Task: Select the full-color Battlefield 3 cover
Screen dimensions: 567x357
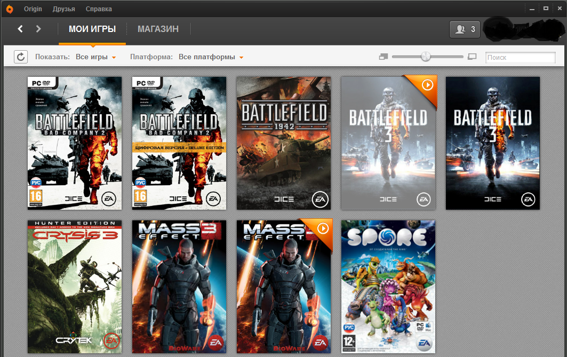Action: (x=492, y=143)
